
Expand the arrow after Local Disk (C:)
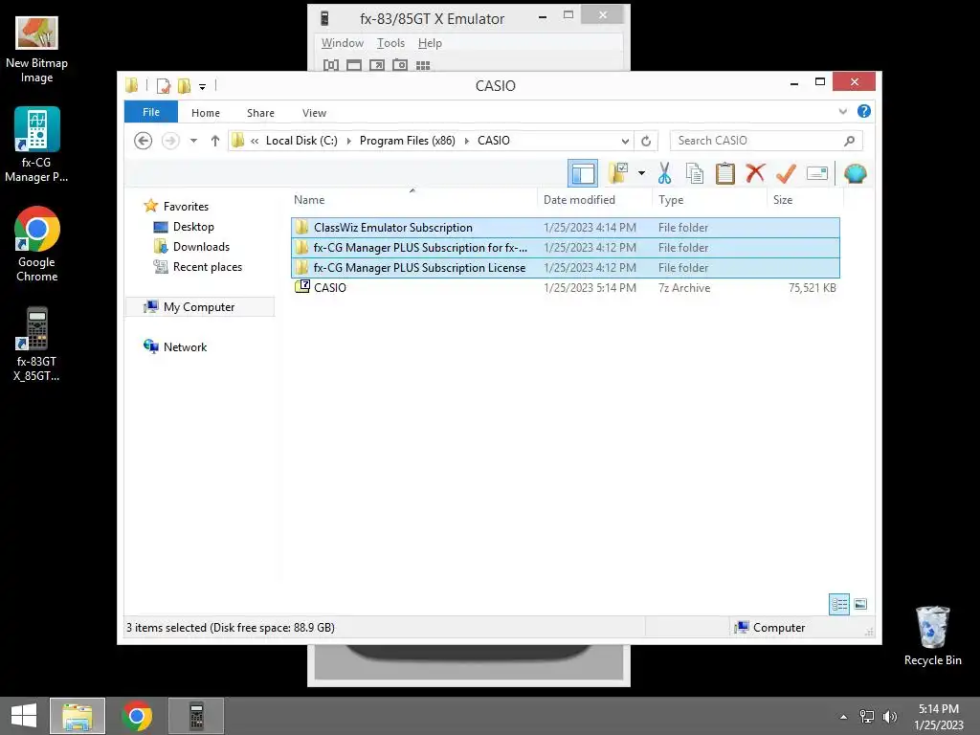point(348,142)
